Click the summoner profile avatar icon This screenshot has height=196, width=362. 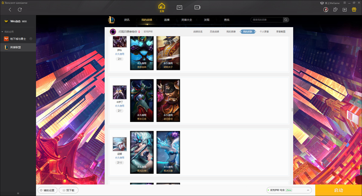tap(113, 32)
